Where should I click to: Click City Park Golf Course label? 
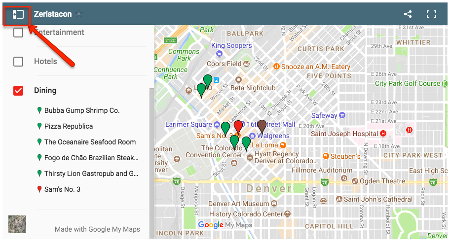pos(407,84)
